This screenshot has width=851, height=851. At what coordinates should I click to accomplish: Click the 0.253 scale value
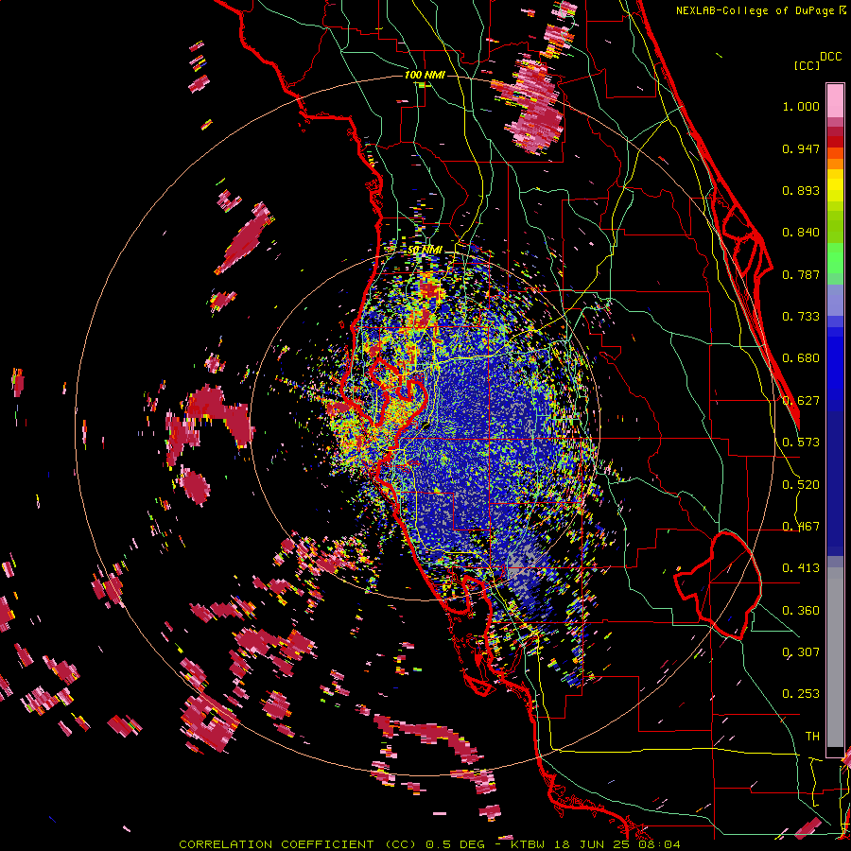801,694
